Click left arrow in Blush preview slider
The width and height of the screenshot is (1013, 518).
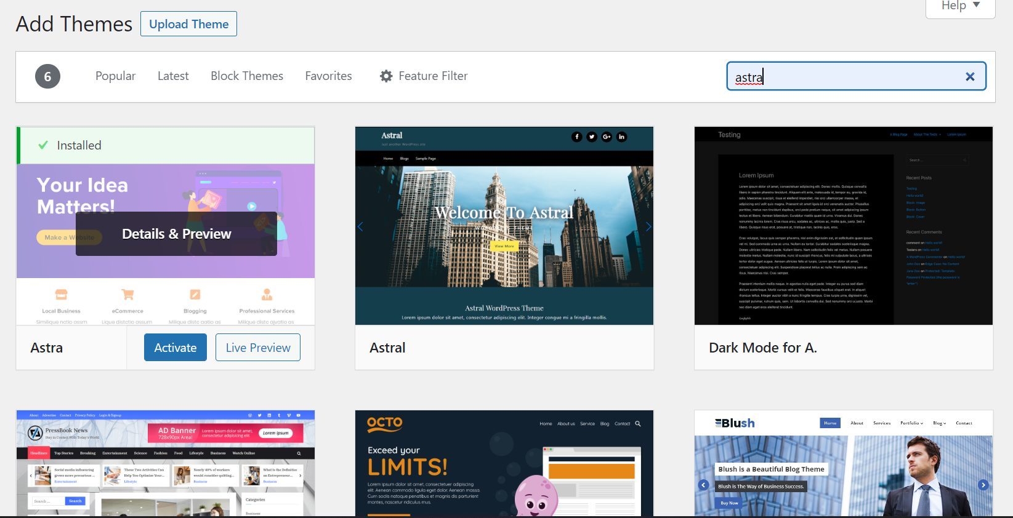click(703, 485)
